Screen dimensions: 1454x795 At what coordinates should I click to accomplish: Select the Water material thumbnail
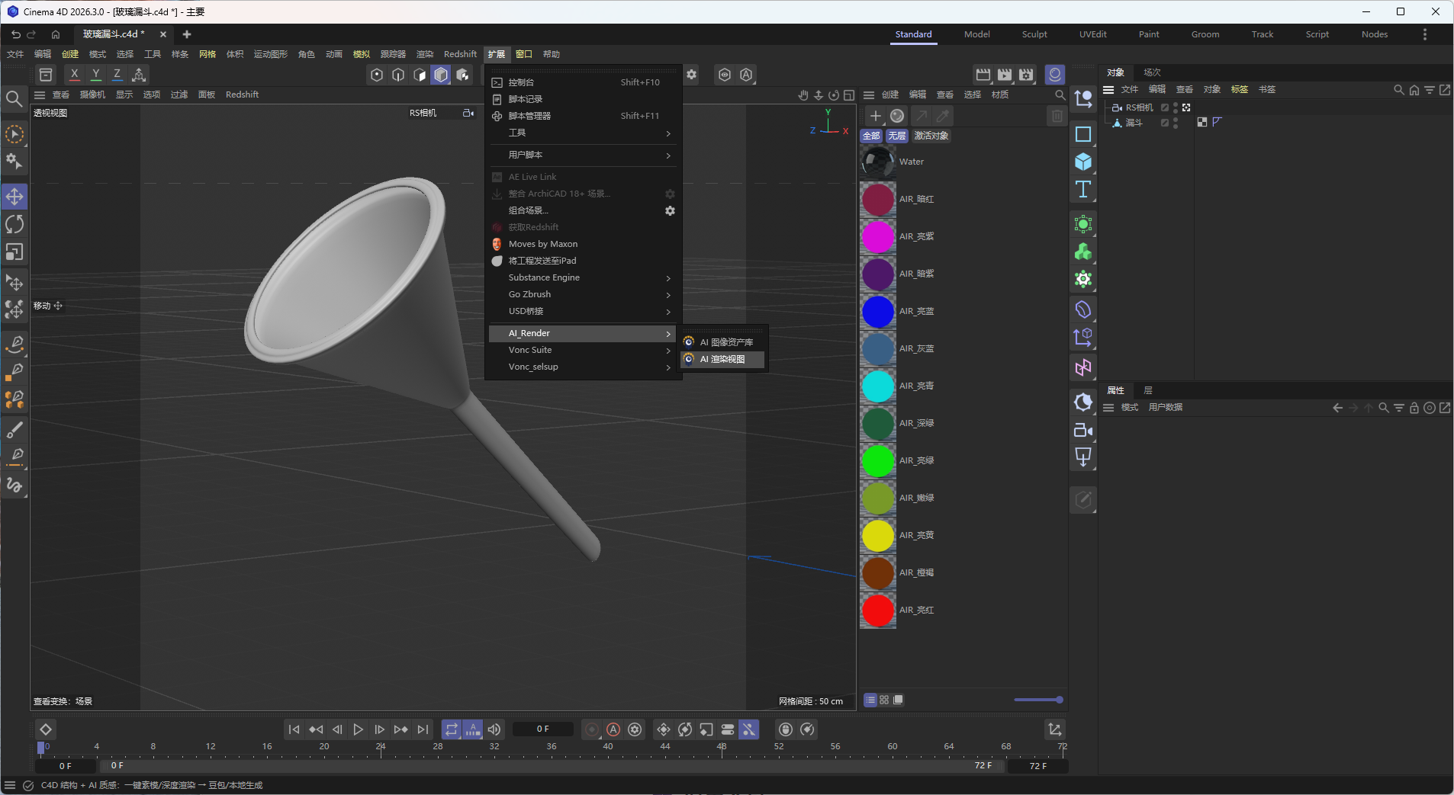(878, 162)
